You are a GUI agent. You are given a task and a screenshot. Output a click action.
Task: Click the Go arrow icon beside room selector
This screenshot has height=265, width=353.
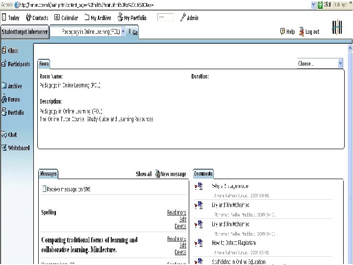coord(130,32)
